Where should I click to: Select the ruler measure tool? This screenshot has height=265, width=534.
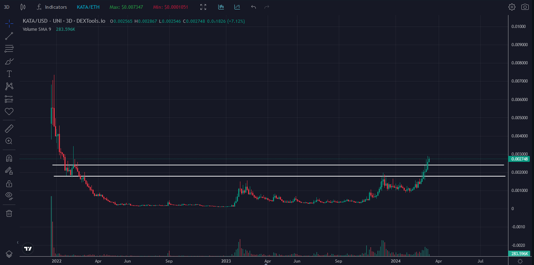coord(9,129)
